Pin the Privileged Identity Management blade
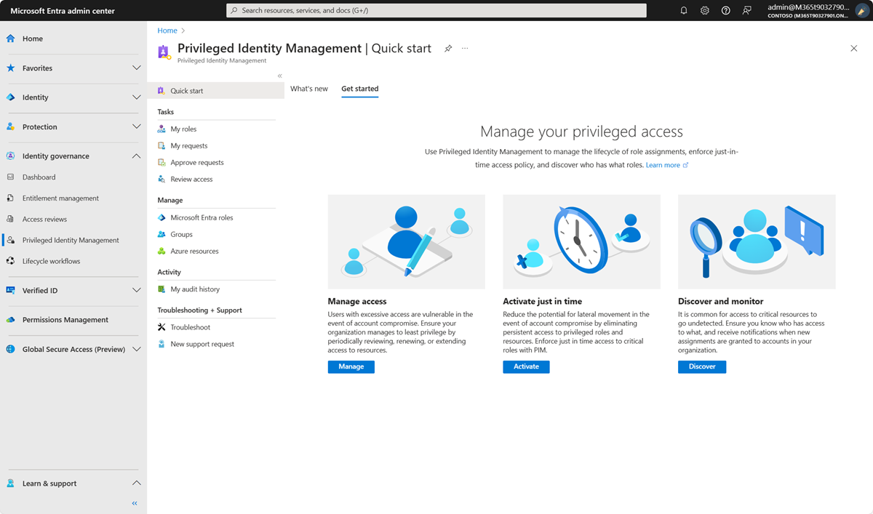 (447, 48)
